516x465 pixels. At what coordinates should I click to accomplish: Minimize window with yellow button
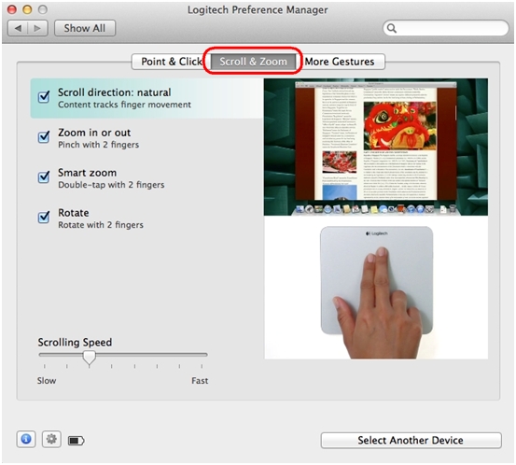[27, 9]
